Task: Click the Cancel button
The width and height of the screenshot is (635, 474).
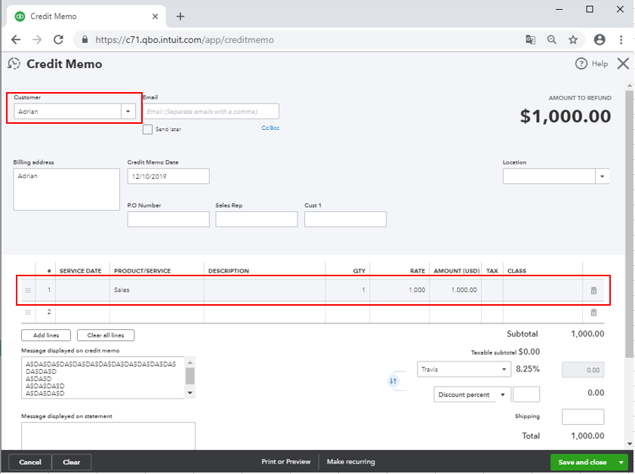Action: (30, 462)
